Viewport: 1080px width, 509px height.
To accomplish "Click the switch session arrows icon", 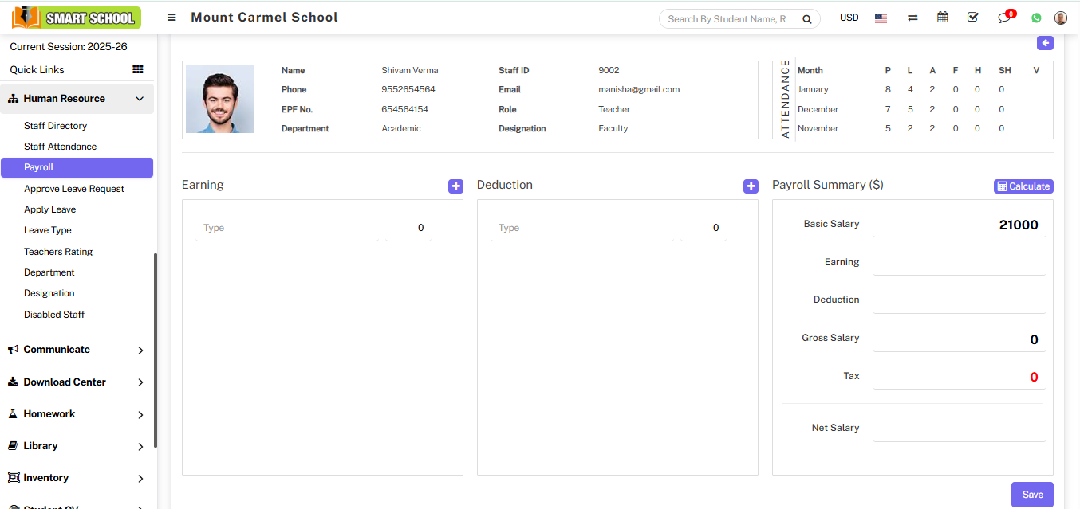I will [x=912, y=18].
